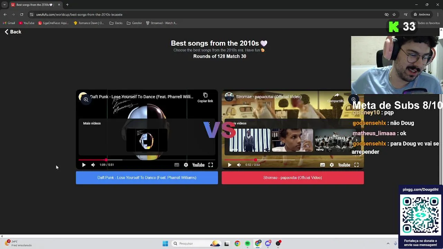Open Spotify from the taskbar
This screenshot has height=249, width=443.
pos(247,243)
